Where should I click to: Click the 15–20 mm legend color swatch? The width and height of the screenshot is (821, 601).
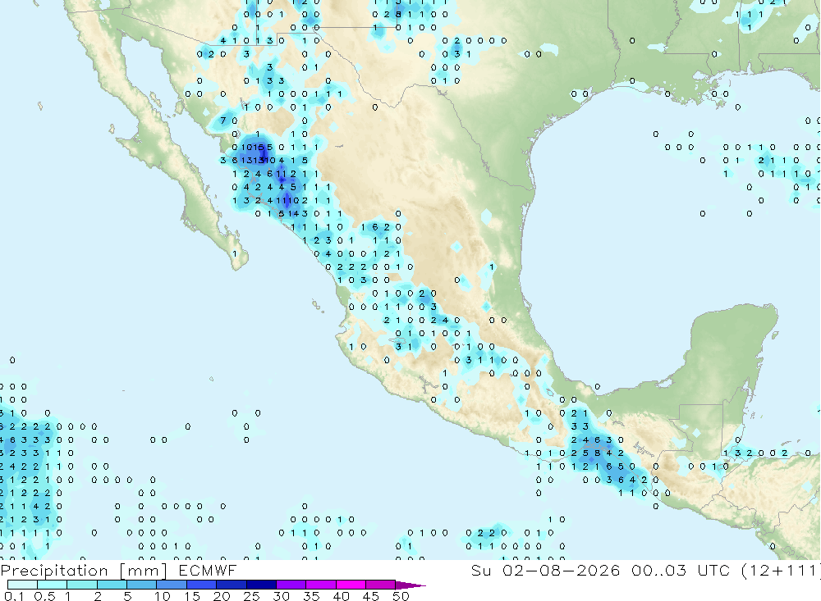pyautogui.click(x=202, y=585)
